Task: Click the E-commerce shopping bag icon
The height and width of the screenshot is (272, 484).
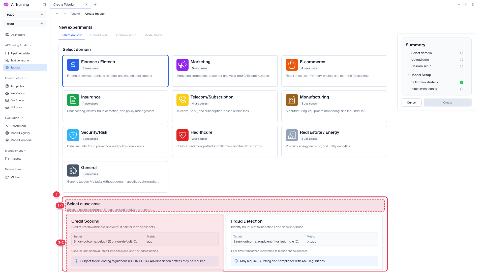Action: click(292, 65)
